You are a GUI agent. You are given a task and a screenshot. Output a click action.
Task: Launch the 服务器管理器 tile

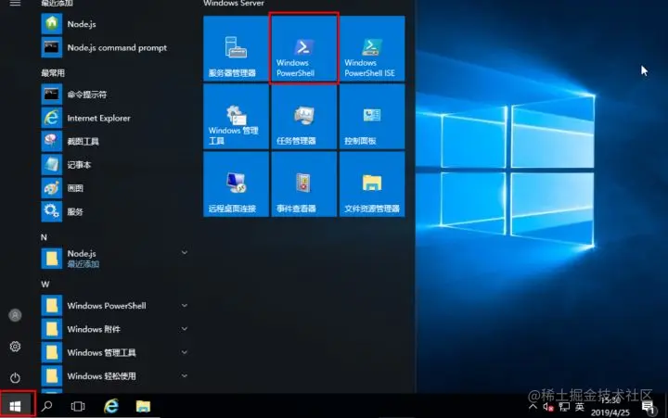236,48
